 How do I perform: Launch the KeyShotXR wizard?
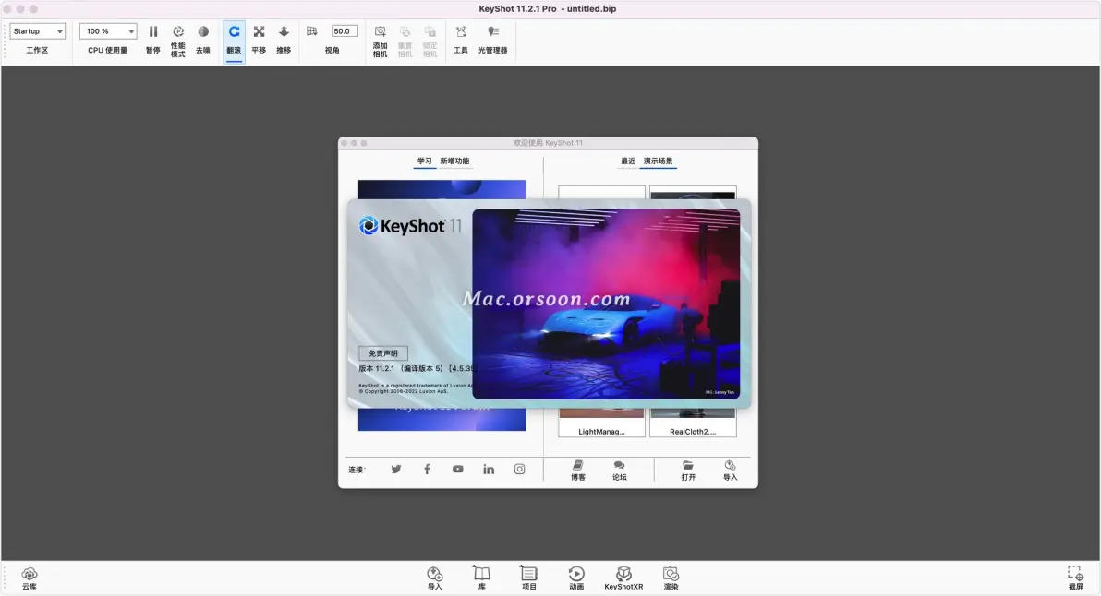pos(623,578)
